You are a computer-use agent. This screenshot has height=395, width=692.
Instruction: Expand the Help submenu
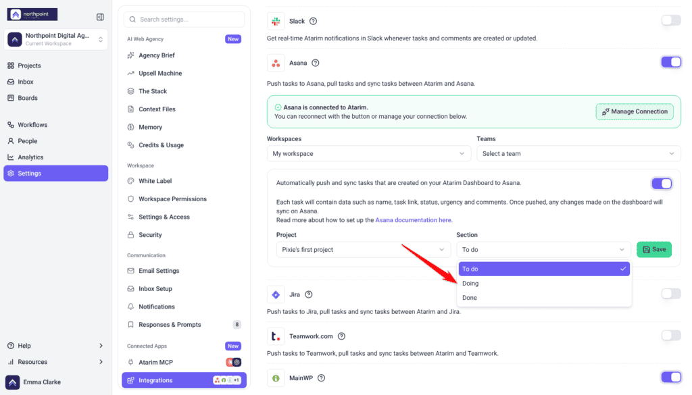pos(101,346)
